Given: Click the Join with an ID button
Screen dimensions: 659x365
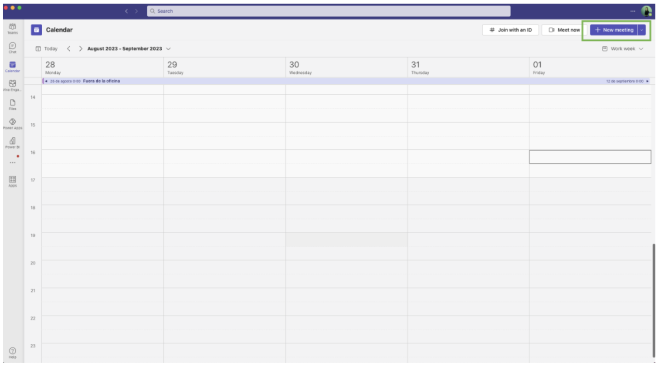Looking at the screenshot, I should (x=510, y=30).
